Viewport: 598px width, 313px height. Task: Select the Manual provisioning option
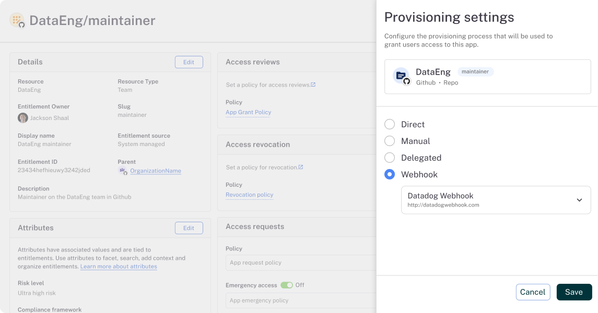[390, 141]
